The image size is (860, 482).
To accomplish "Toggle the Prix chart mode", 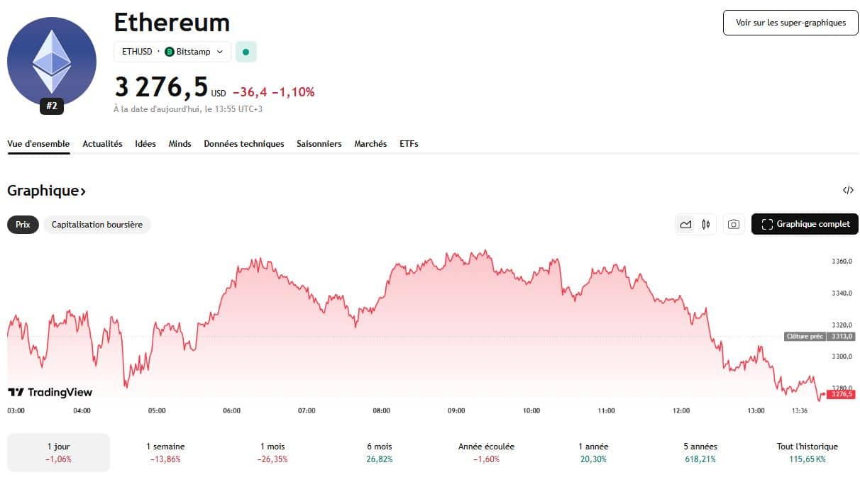I will [x=23, y=225].
